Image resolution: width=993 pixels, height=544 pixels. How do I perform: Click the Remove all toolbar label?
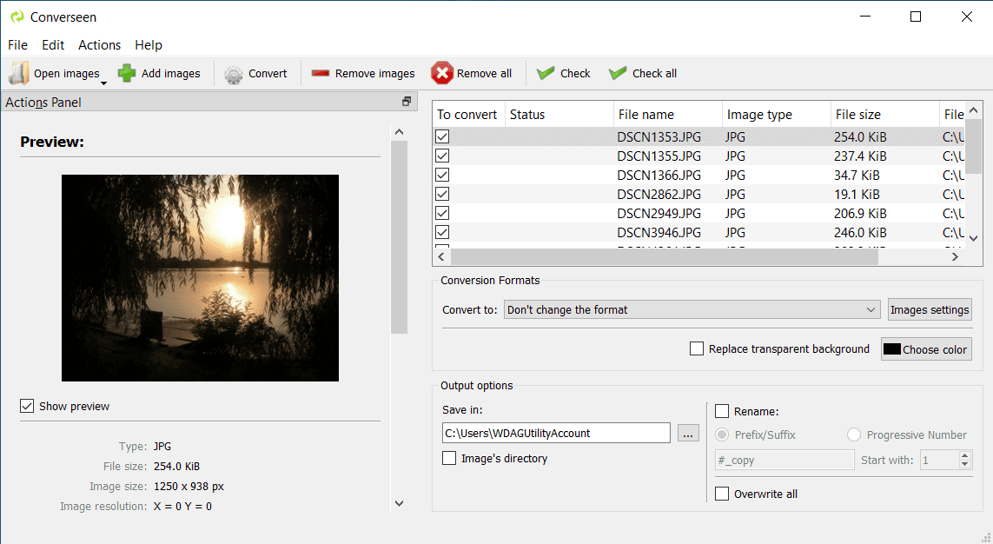(484, 74)
